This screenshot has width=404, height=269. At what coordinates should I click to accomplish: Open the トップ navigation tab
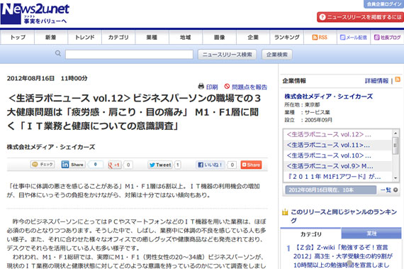18,38
